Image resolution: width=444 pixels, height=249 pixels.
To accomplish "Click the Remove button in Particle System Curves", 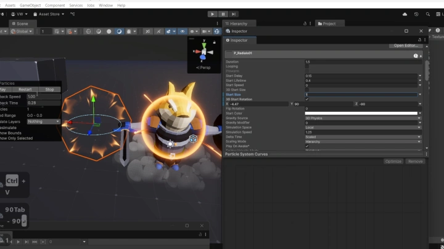I will coord(416,162).
